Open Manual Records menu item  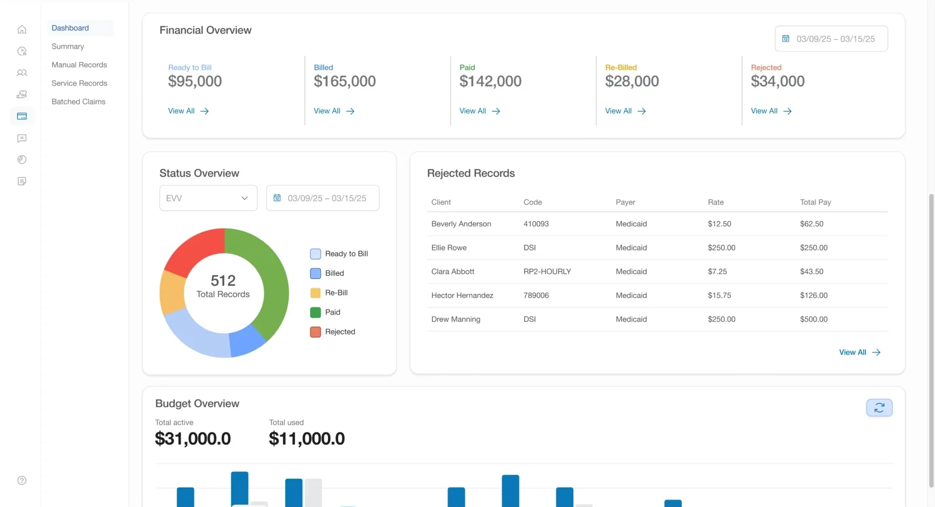[79, 64]
